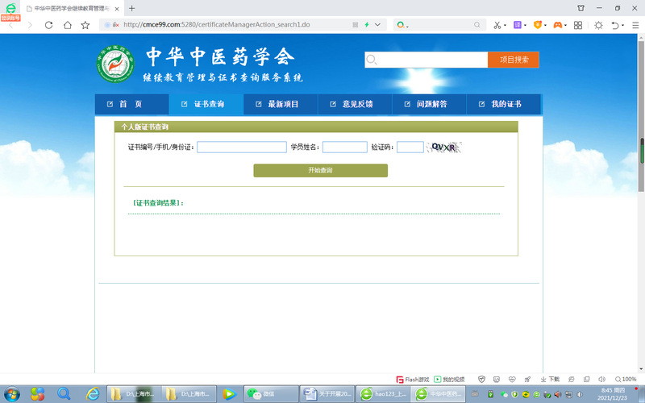Screen dimensions: 645x403
Task: Switch to the 关于开展20... Word document
Action: tap(327, 394)
